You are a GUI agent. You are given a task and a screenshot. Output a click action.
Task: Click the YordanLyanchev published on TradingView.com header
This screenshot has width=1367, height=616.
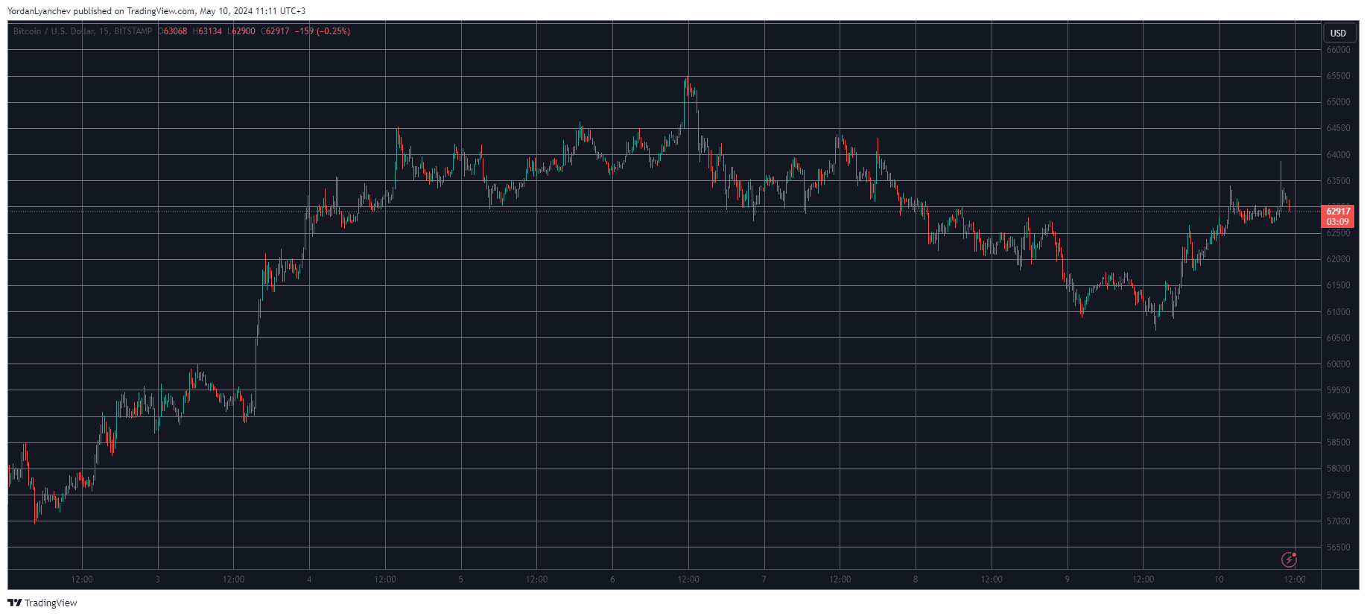click(x=156, y=11)
